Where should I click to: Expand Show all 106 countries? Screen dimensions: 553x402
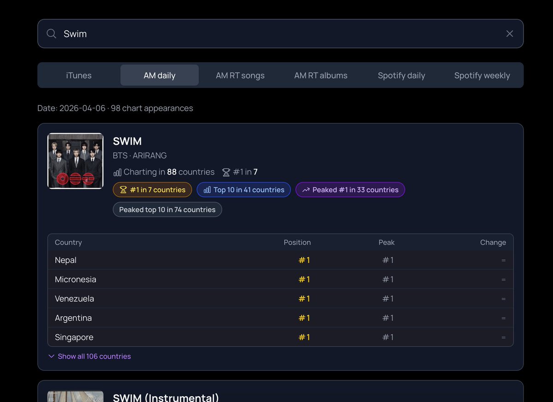[90, 356]
